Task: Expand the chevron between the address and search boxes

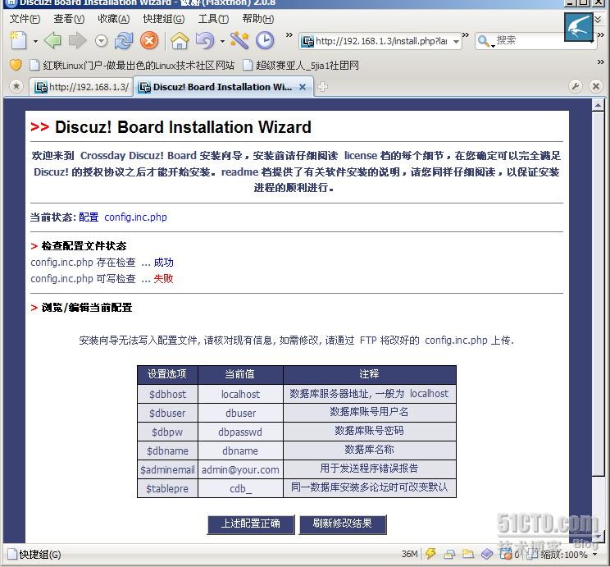Action: (466, 35)
